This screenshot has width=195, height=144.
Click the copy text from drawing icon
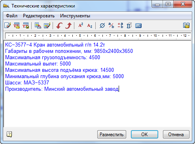click(x=38, y=25)
